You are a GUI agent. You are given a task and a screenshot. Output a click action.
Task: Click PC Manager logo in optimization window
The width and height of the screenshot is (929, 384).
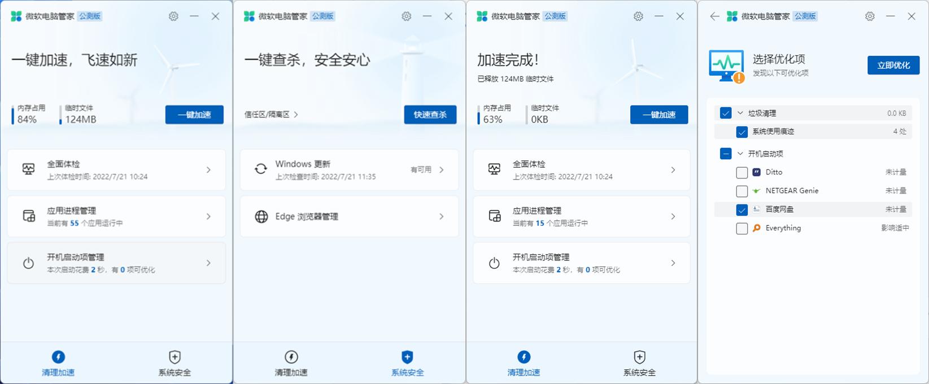pyautogui.click(x=732, y=16)
